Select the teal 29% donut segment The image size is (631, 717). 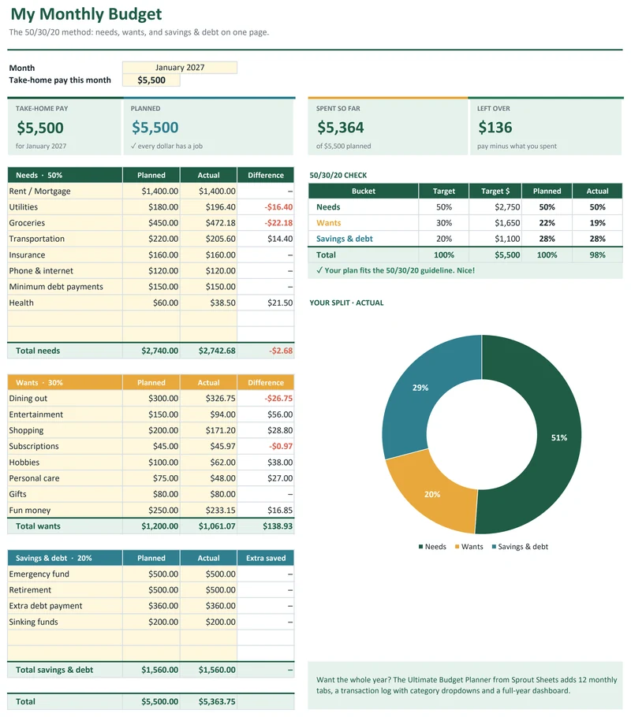(x=420, y=388)
